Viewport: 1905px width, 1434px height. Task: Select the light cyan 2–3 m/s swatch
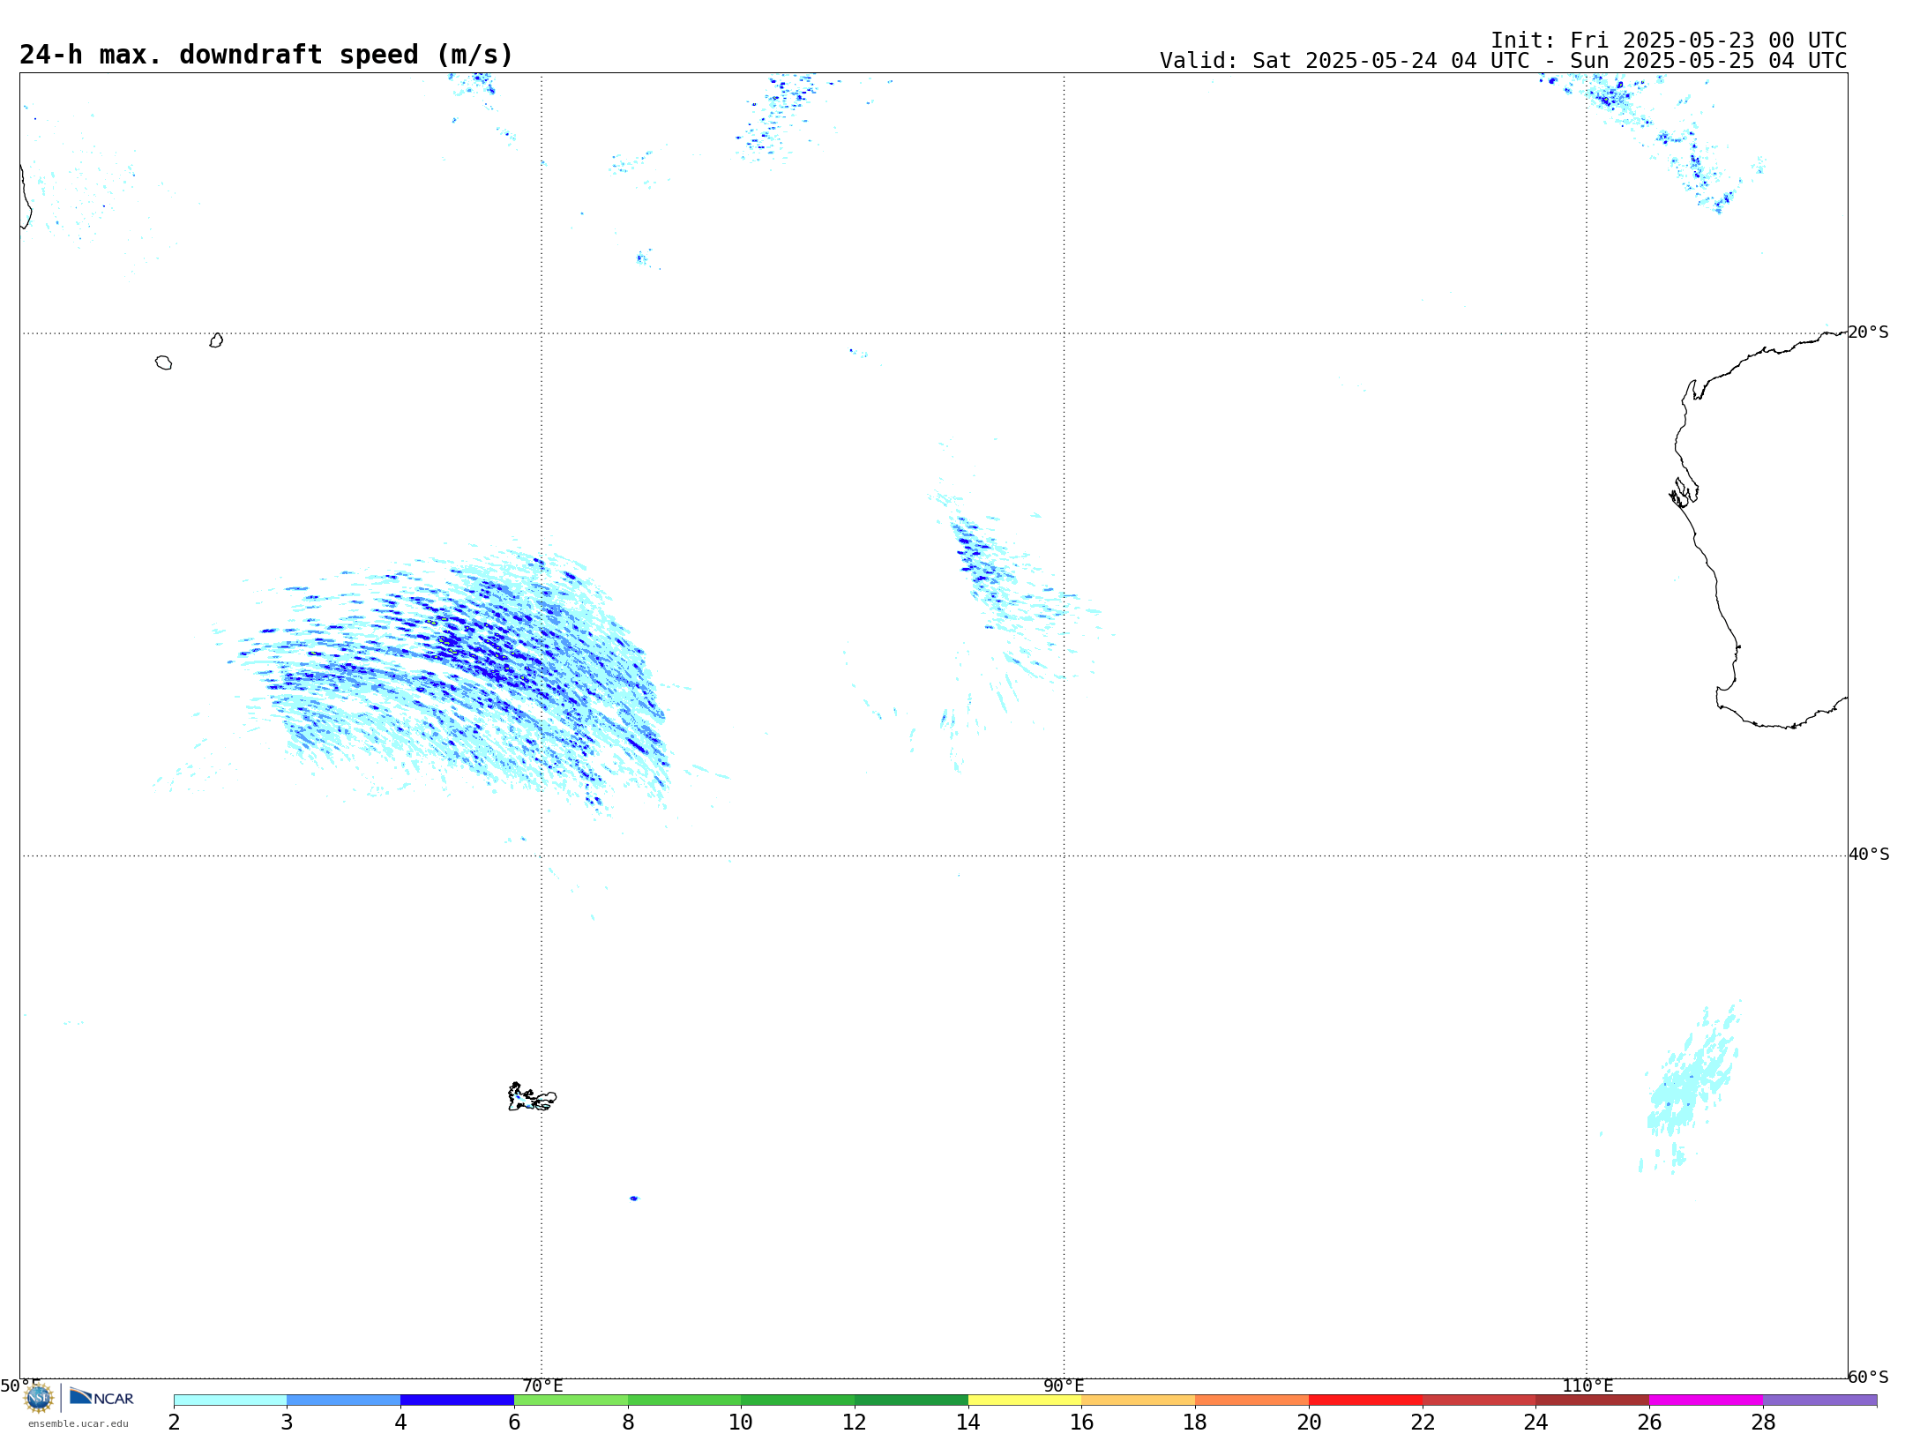click(230, 1400)
